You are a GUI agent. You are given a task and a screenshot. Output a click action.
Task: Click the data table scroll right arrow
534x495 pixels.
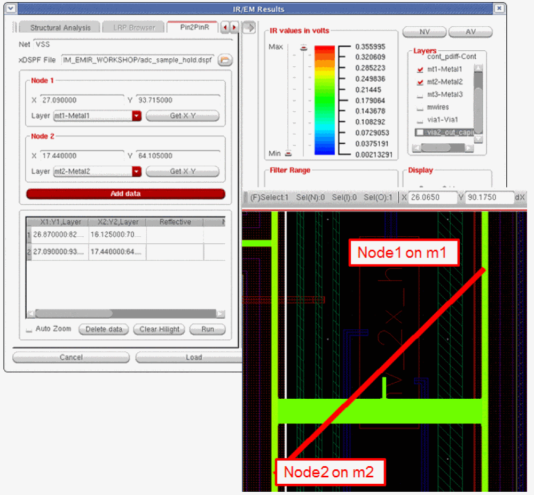(221, 313)
